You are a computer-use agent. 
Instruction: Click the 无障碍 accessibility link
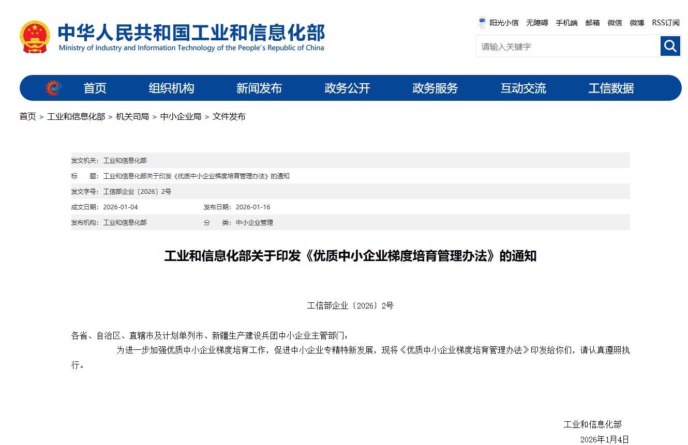click(x=537, y=23)
